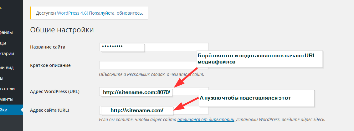Click the 'Название сайта' label
354x131 pixels.
(x=48, y=47)
